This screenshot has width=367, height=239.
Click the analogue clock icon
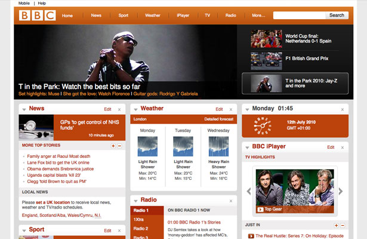tap(263, 126)
